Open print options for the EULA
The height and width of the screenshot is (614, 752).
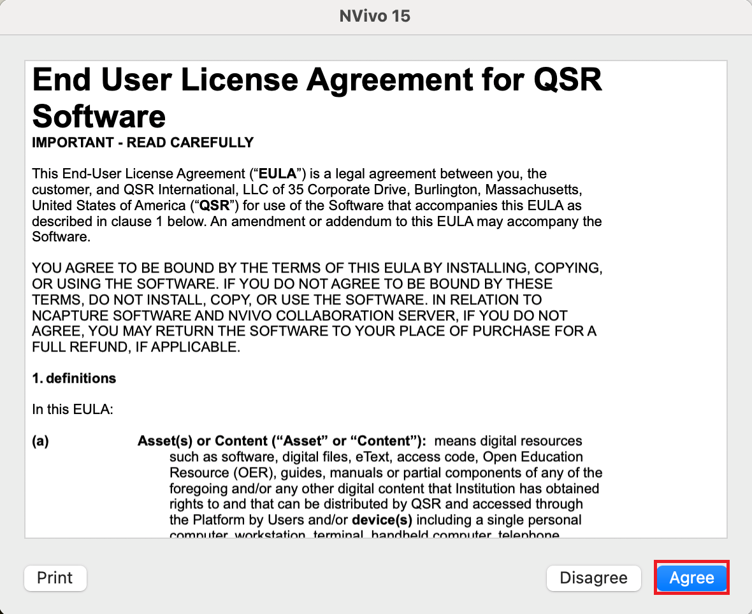click(x=55, y=578)
